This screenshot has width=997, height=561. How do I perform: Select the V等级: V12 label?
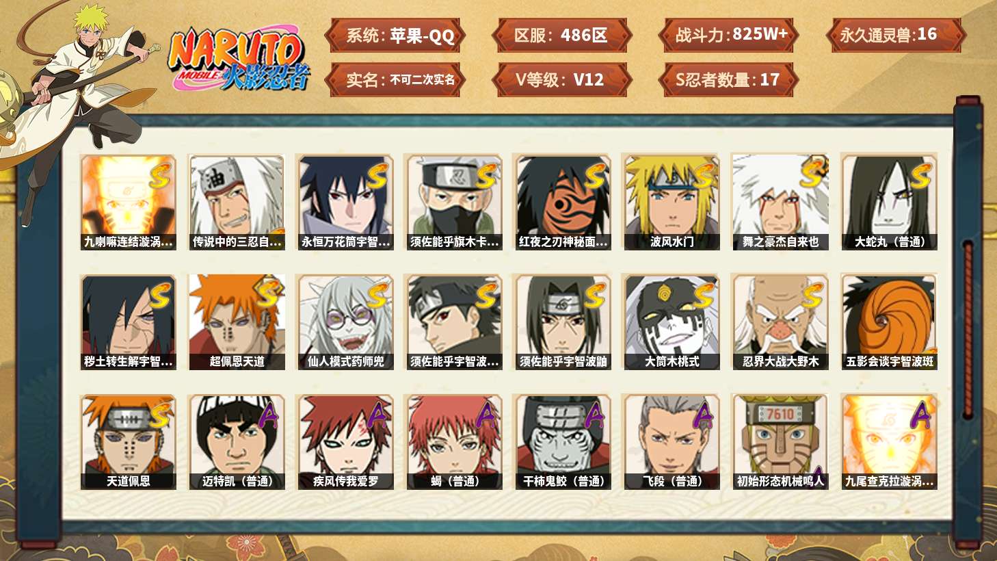pos(561,79)
